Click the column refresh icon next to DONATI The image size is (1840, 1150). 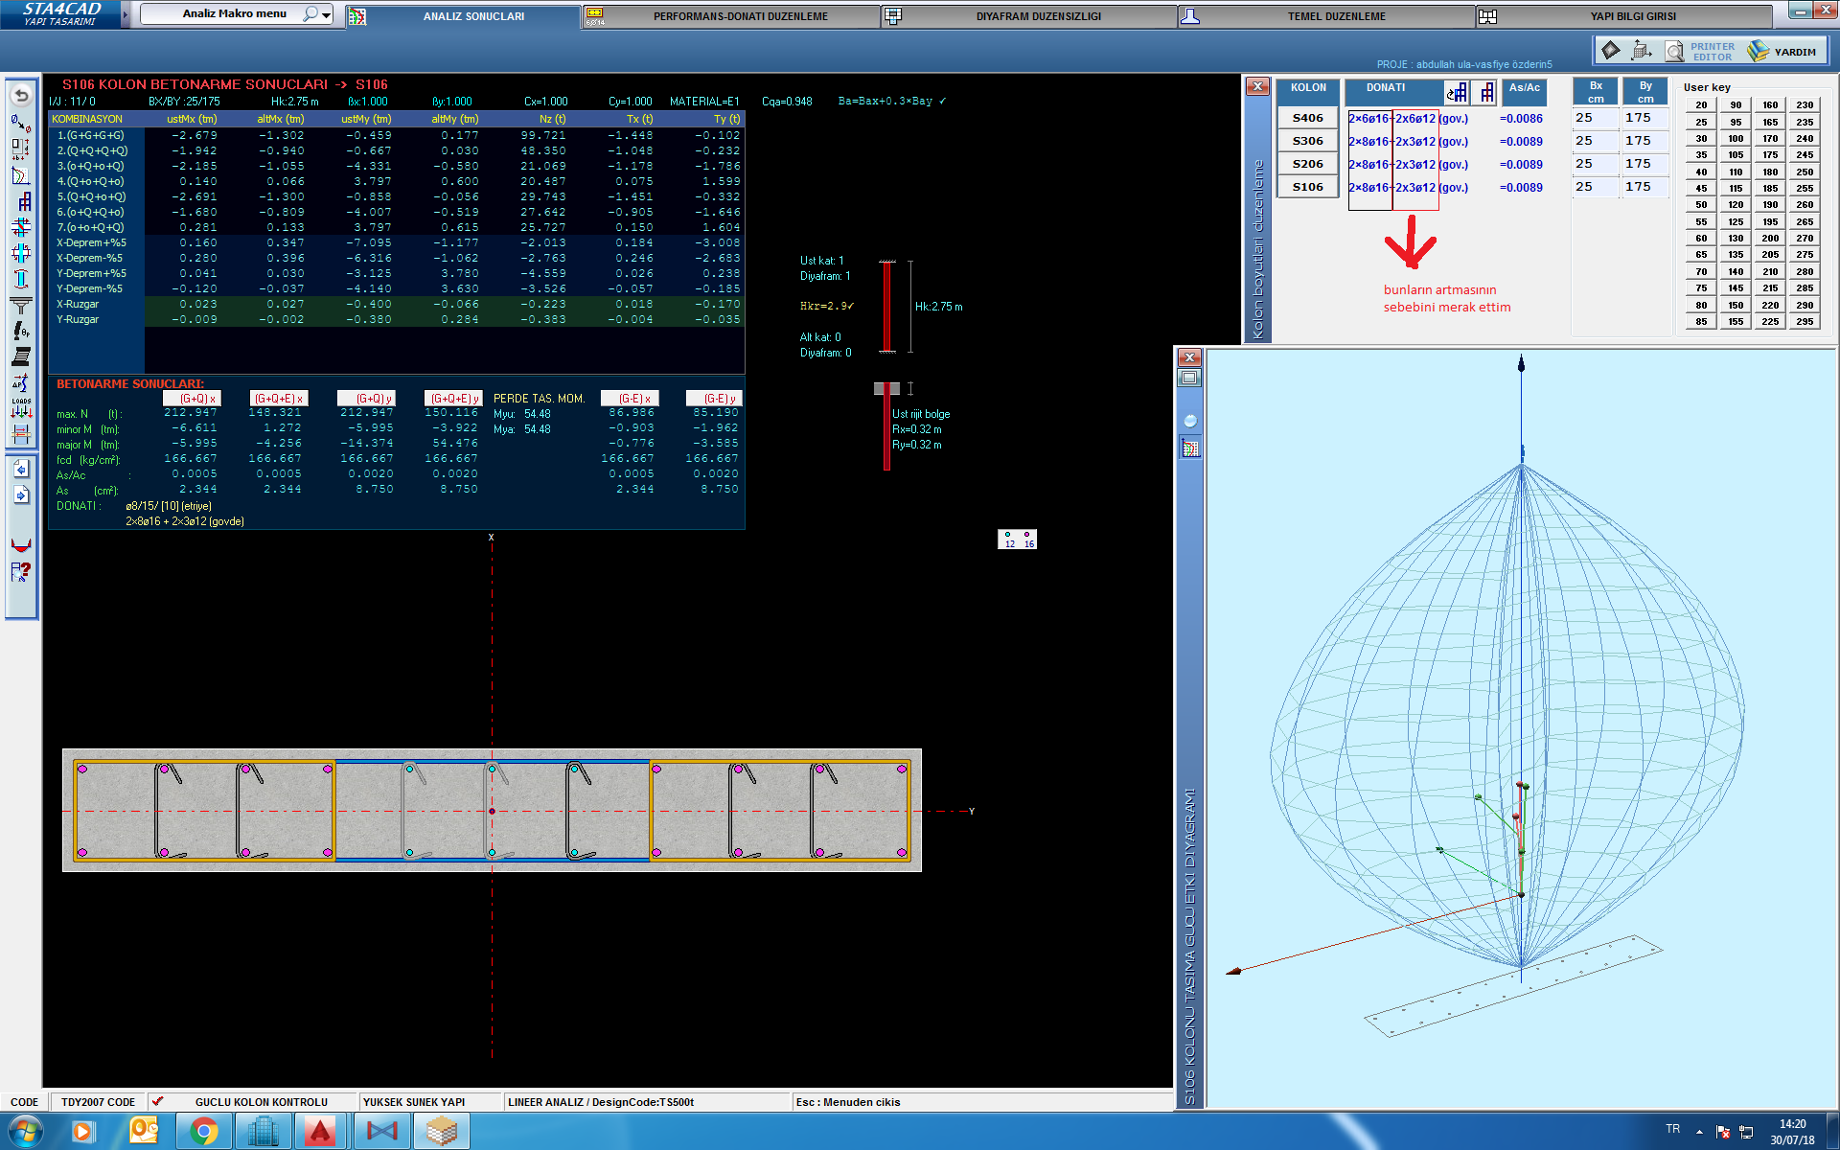pos(1456,93)
